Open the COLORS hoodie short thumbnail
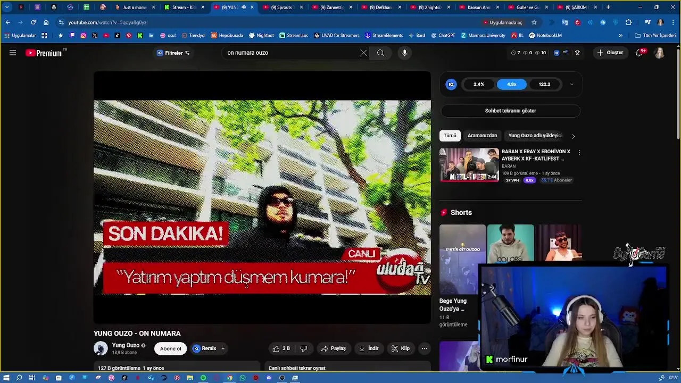 (510, 245)
